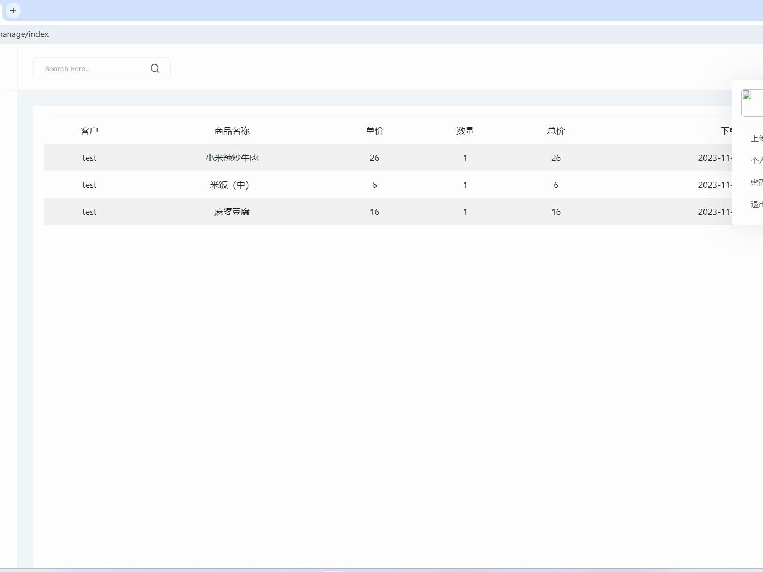Viewport: 763px width, 572px height.
Task: Select the 米饭（中） order row
Action: [331, 185]
